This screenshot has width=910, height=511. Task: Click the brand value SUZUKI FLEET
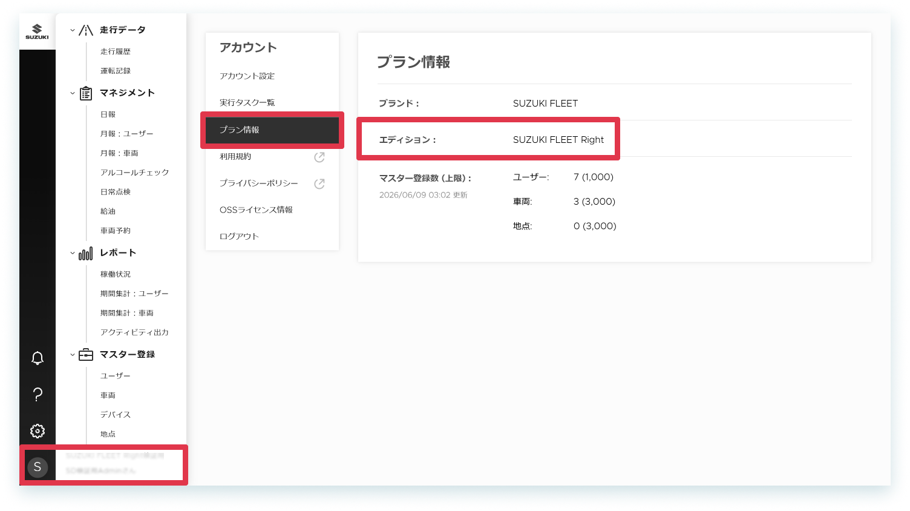pyautogui.click(x=545, y=104)
